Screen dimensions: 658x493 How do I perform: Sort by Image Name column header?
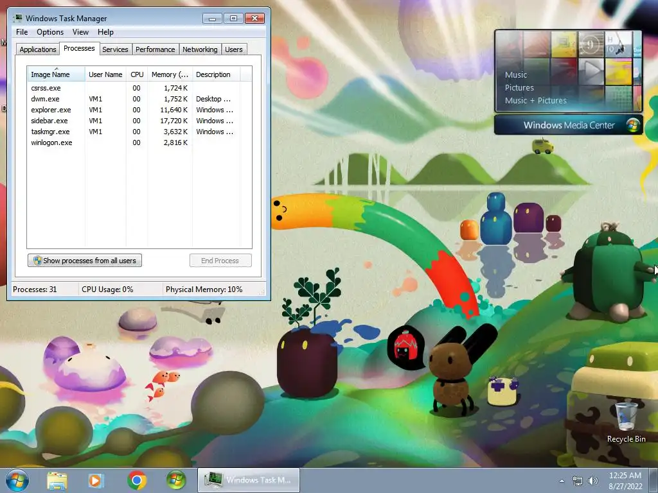56,74
